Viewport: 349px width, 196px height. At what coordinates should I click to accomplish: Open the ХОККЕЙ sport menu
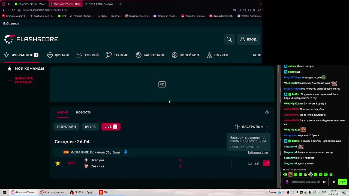click(88, 55)
